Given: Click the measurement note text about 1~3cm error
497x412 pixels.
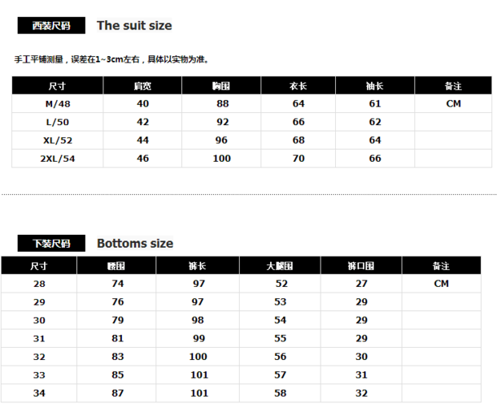Looking at the screenshot, I should 111,59.
